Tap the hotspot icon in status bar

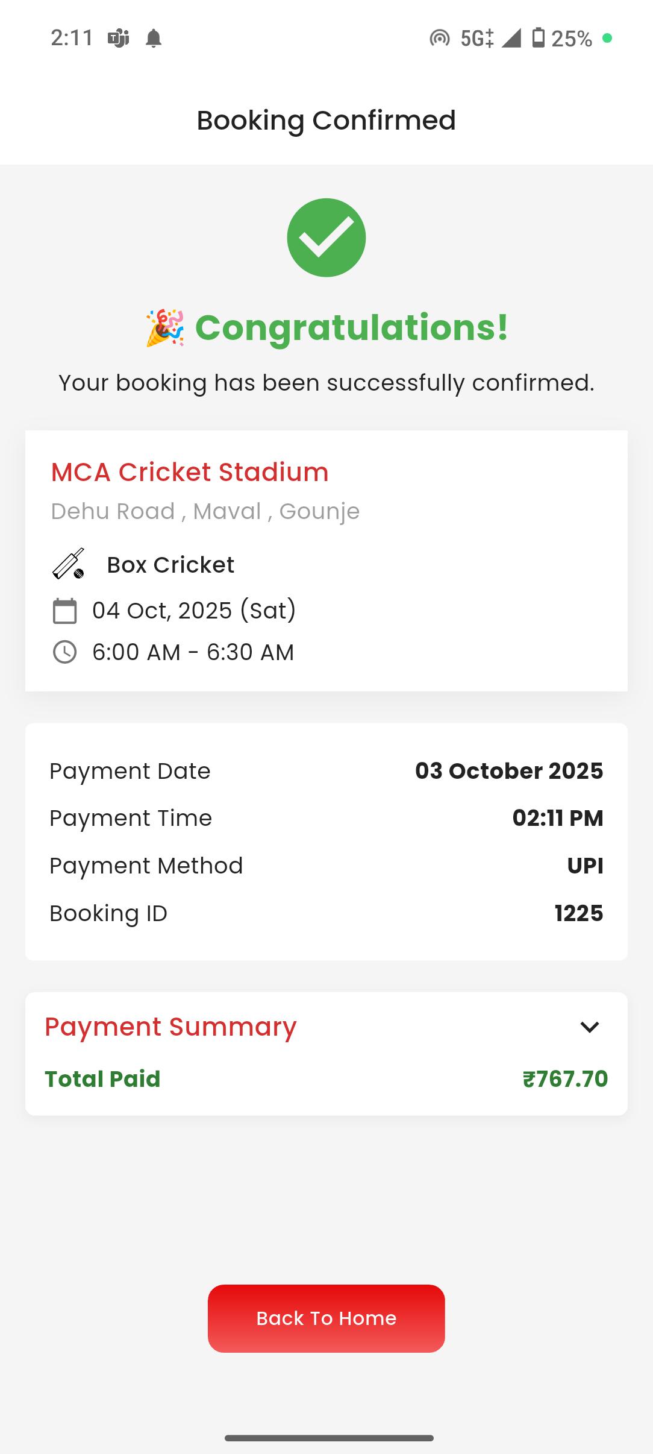pyautogui.click(x=440, y=39)
